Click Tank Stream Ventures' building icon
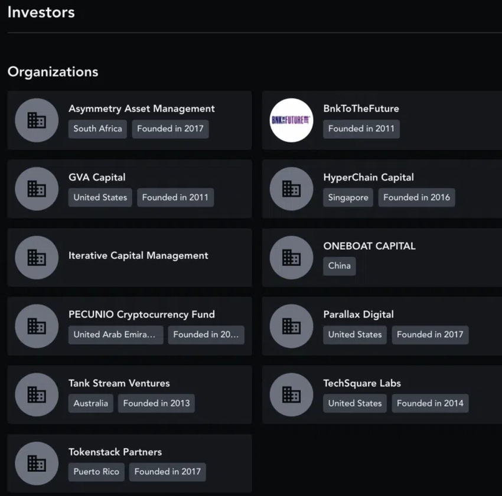Image resolution: width=502 pixels, height=496 pixels. point(37,394)
